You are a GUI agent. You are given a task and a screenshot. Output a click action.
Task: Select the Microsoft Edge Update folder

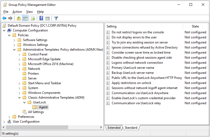[44, 59]
